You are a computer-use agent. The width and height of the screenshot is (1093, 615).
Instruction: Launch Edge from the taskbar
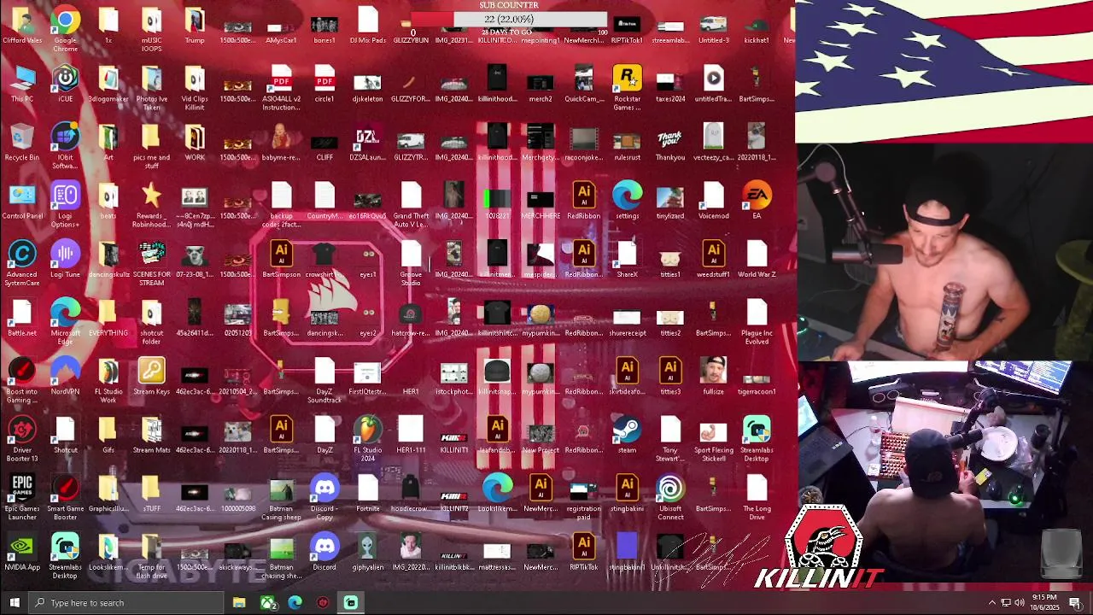point(295,603)
